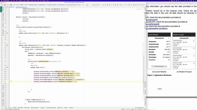
Task: Click the onResponse breadcrumb item
Action: pos(62,5)
